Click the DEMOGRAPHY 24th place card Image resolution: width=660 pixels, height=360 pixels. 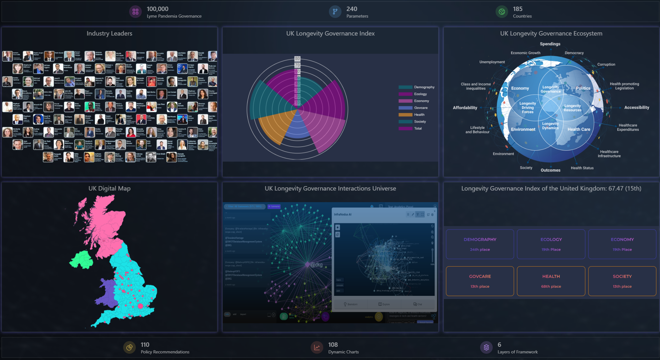click(x=479, y=244)
